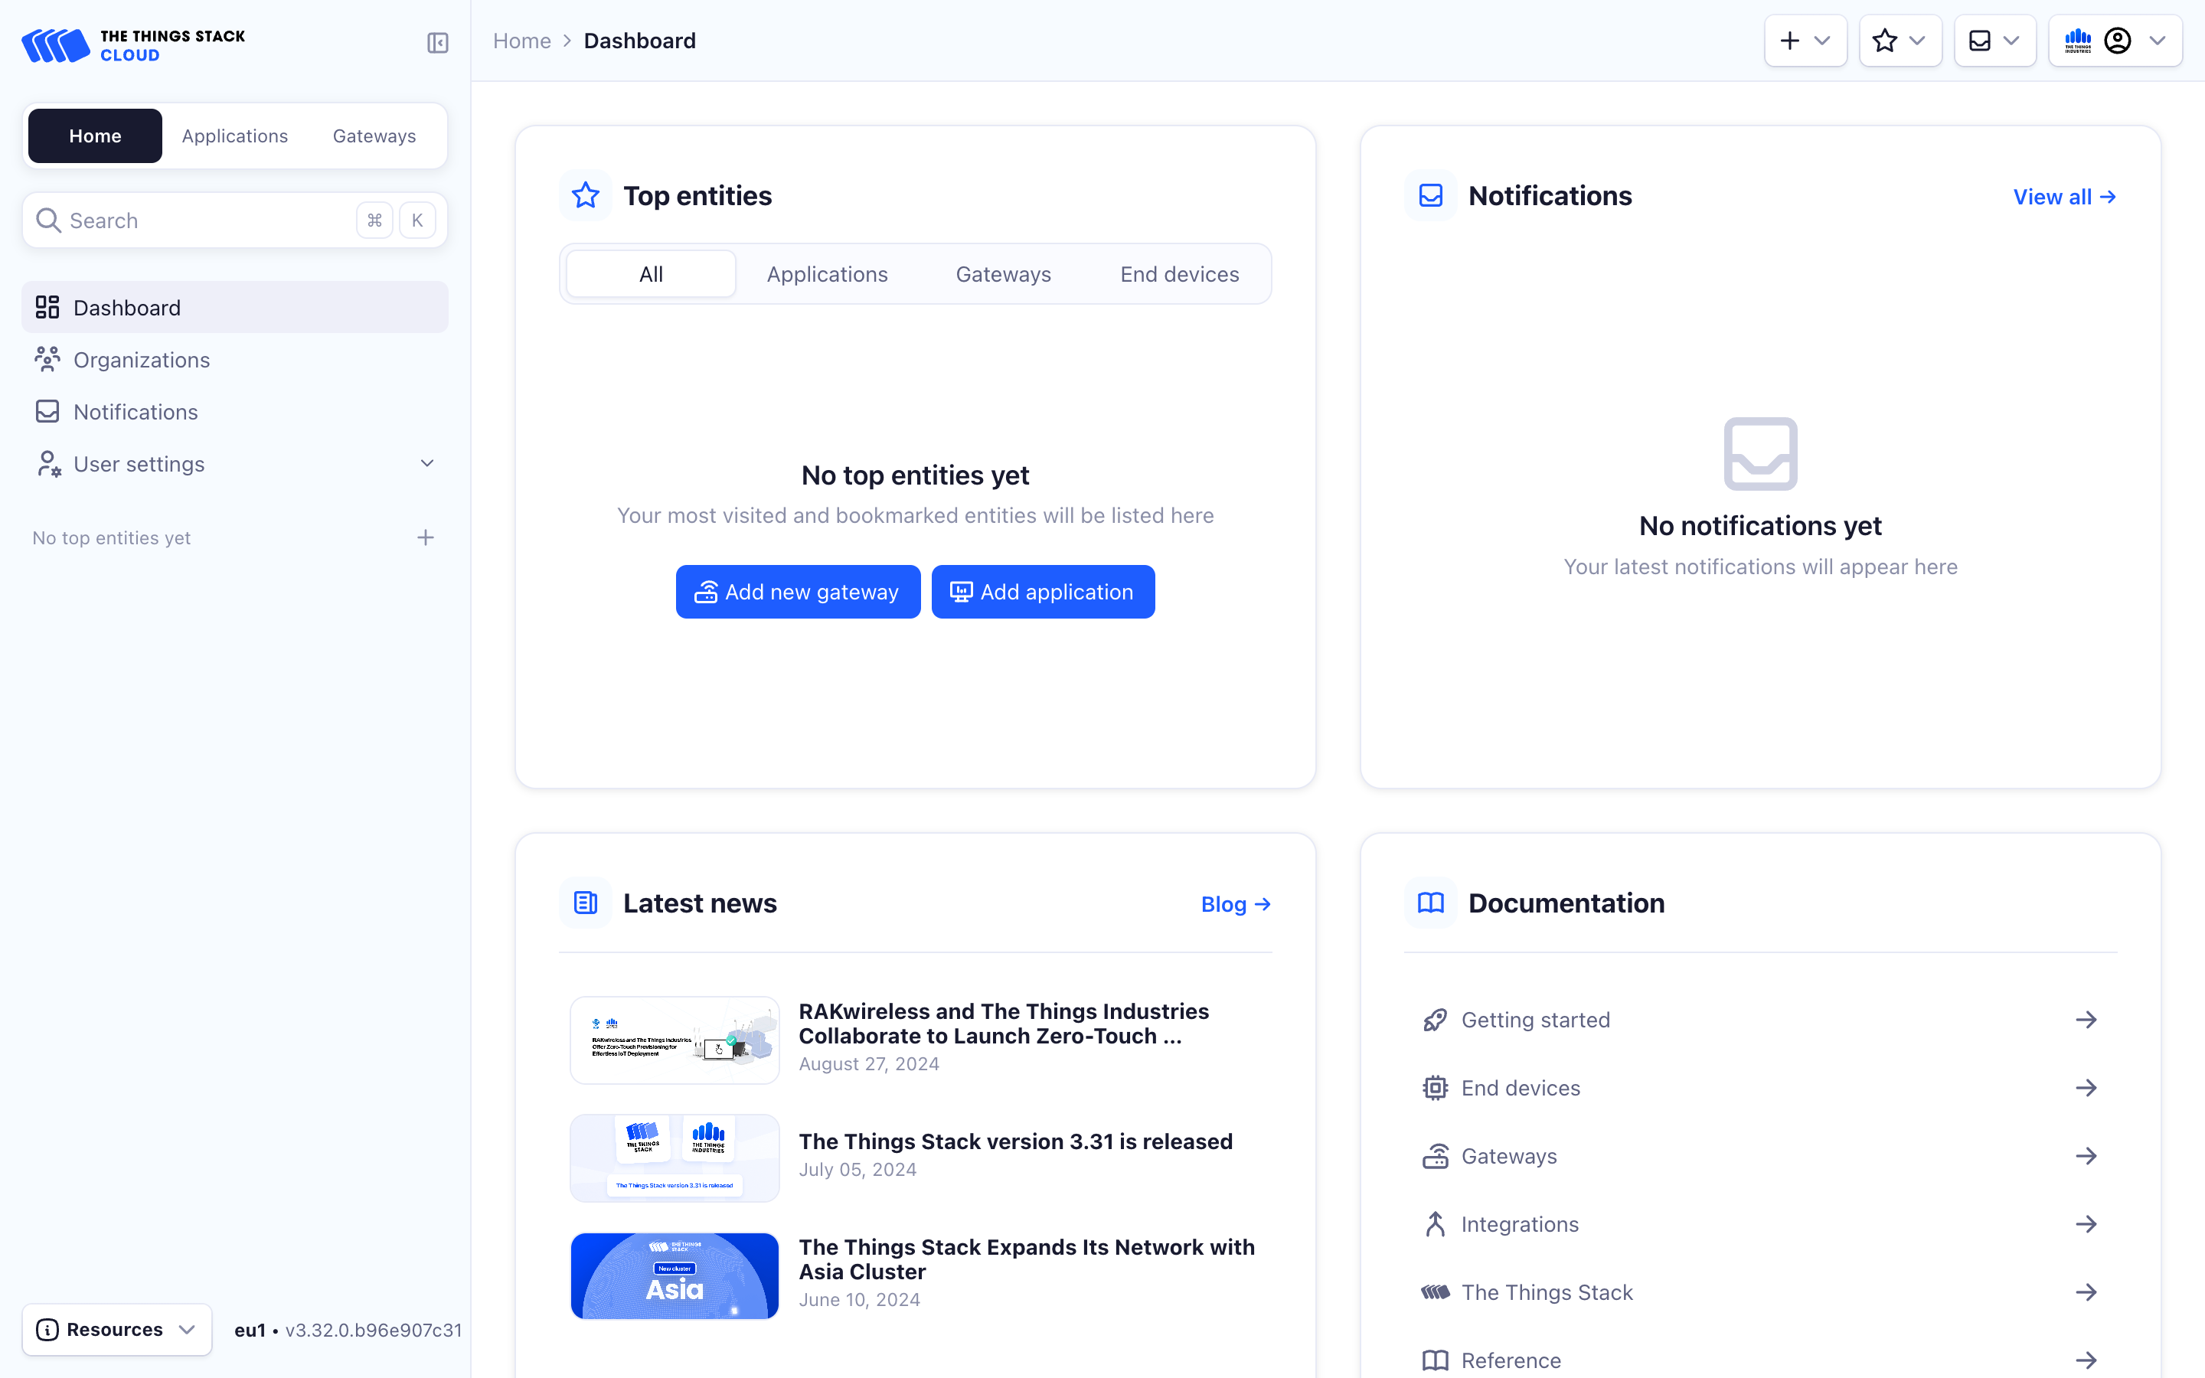Switch to the Gateways tab in the sidebar
The height and width of the screenshot is (1378, 2205).
click(374, 136)
